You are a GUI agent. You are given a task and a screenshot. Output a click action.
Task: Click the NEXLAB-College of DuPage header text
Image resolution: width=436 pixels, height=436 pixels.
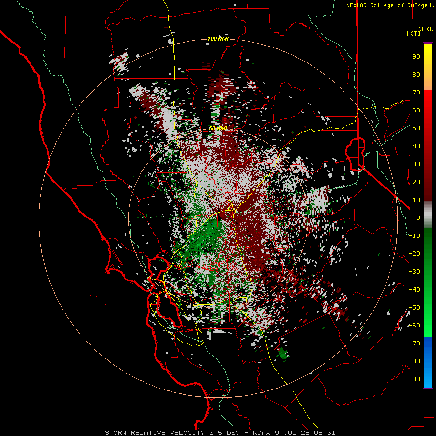[390, 5]
